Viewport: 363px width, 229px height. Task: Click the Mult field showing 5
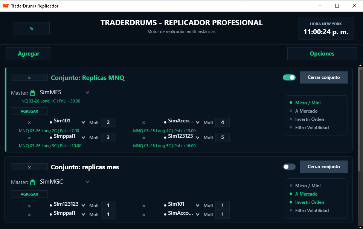coord(222,137)
